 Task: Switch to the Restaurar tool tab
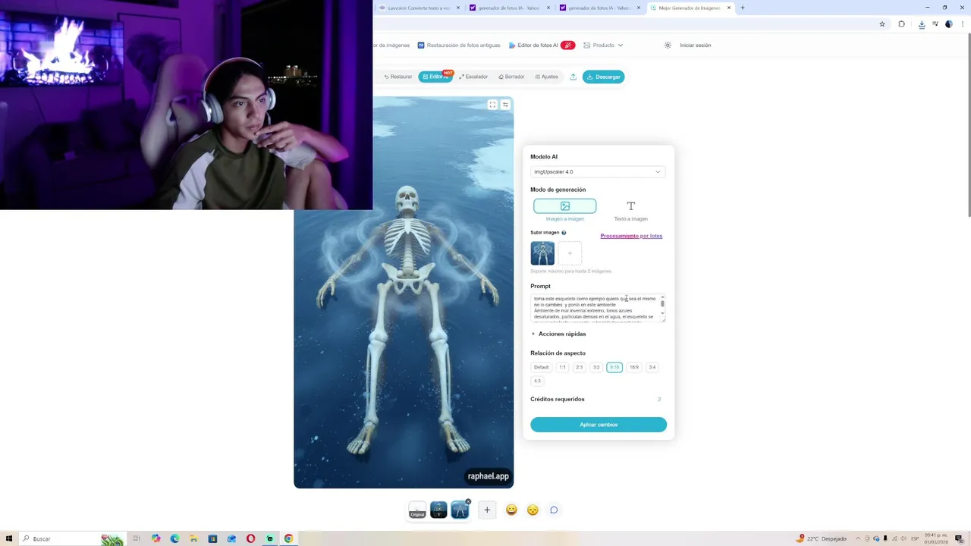coord(398,77)
